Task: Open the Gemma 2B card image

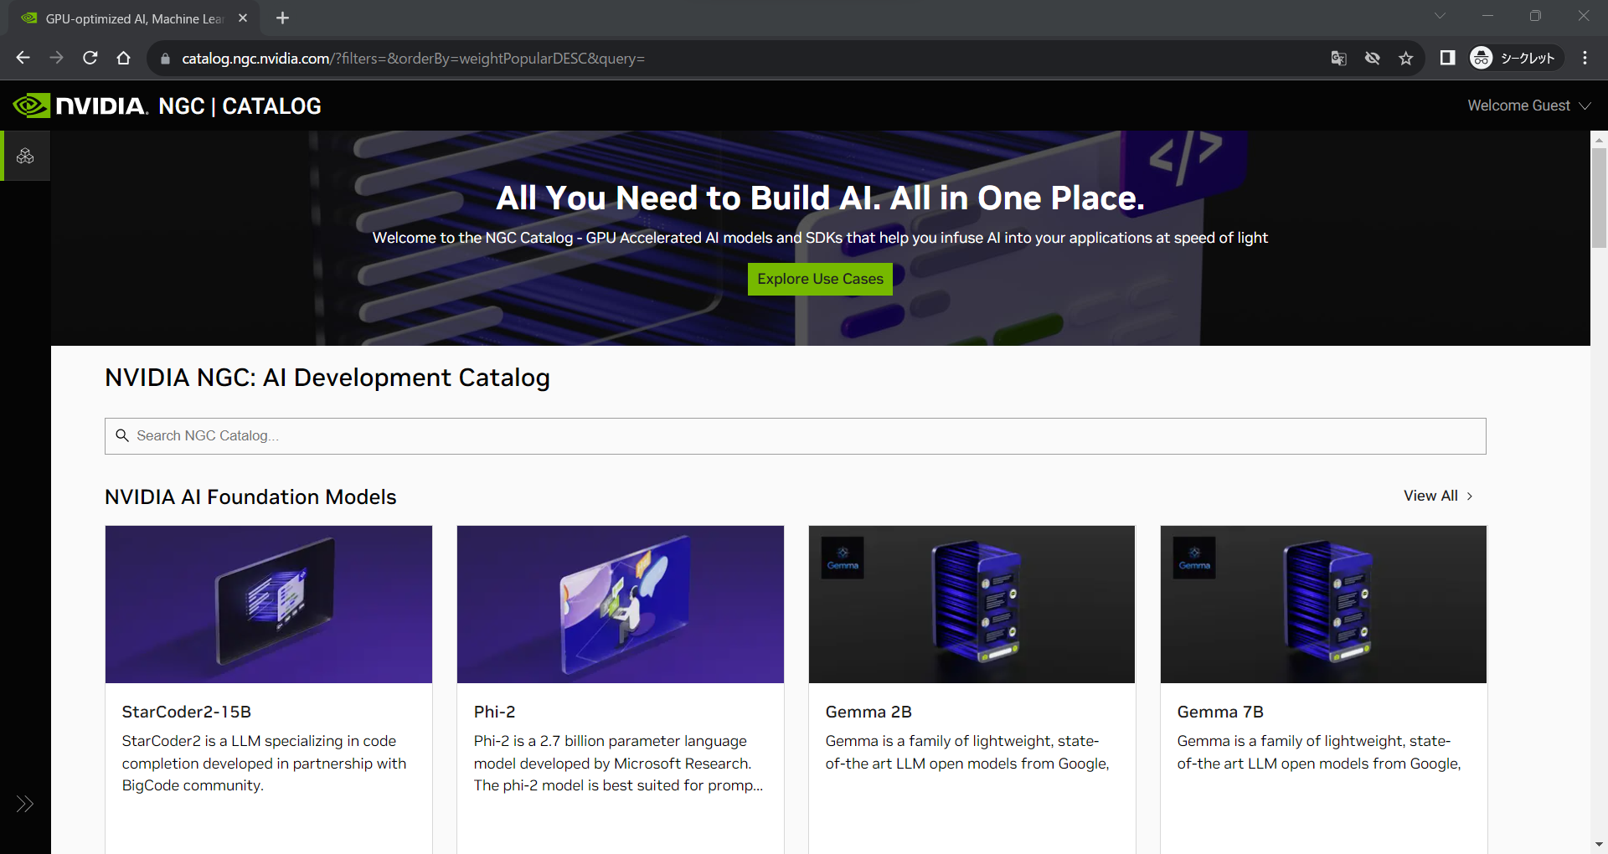Action: pos(971,604)
